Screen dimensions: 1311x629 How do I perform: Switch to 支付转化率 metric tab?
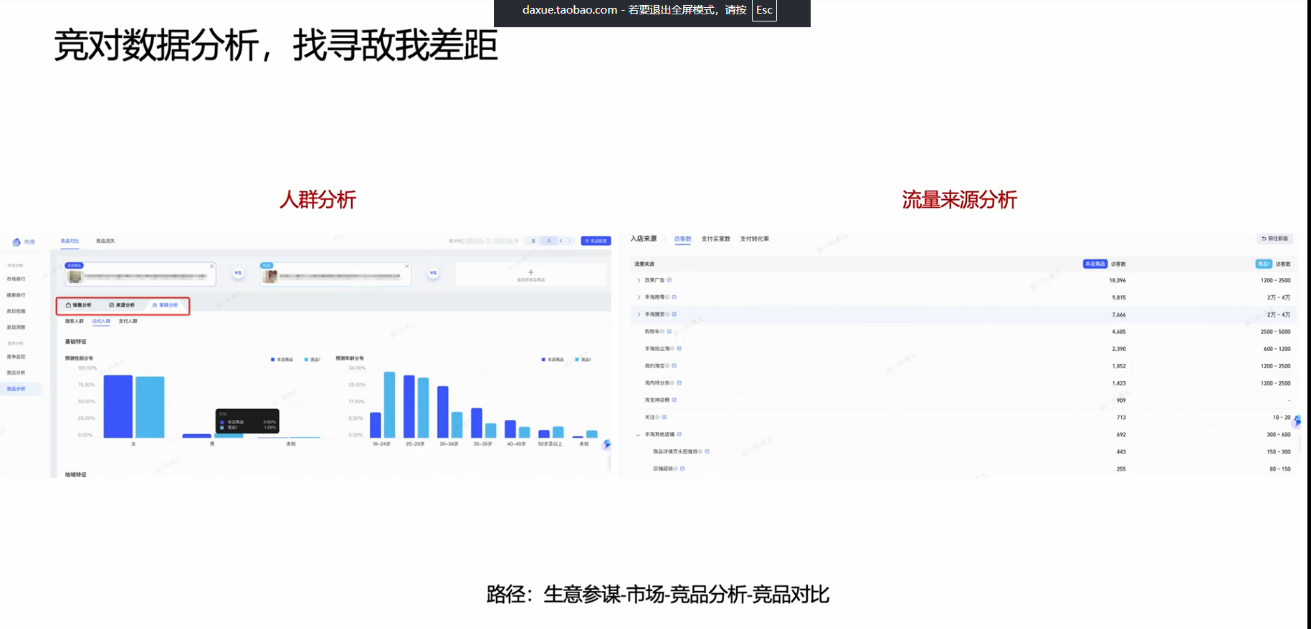(x=755, y=239)
